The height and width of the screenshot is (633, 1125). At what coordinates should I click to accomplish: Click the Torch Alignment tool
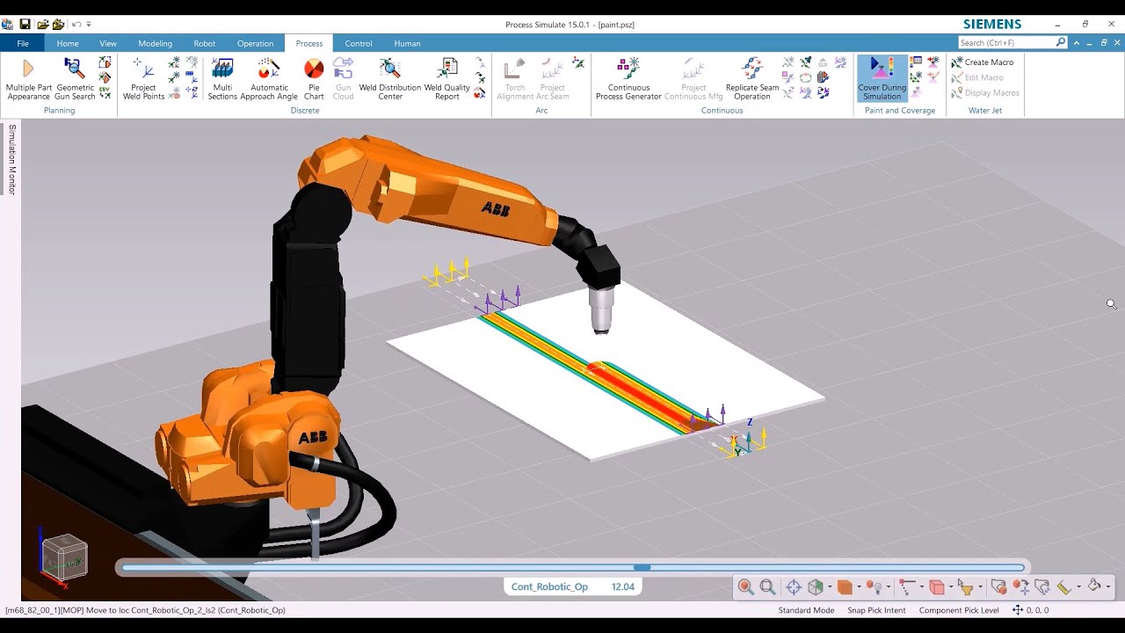[x=515, y=79]
